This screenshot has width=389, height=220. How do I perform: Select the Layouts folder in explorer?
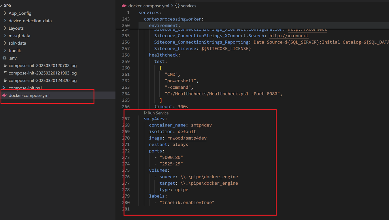tap(16, 28)
